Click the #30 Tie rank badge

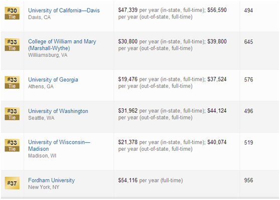[x=12, y=13]
